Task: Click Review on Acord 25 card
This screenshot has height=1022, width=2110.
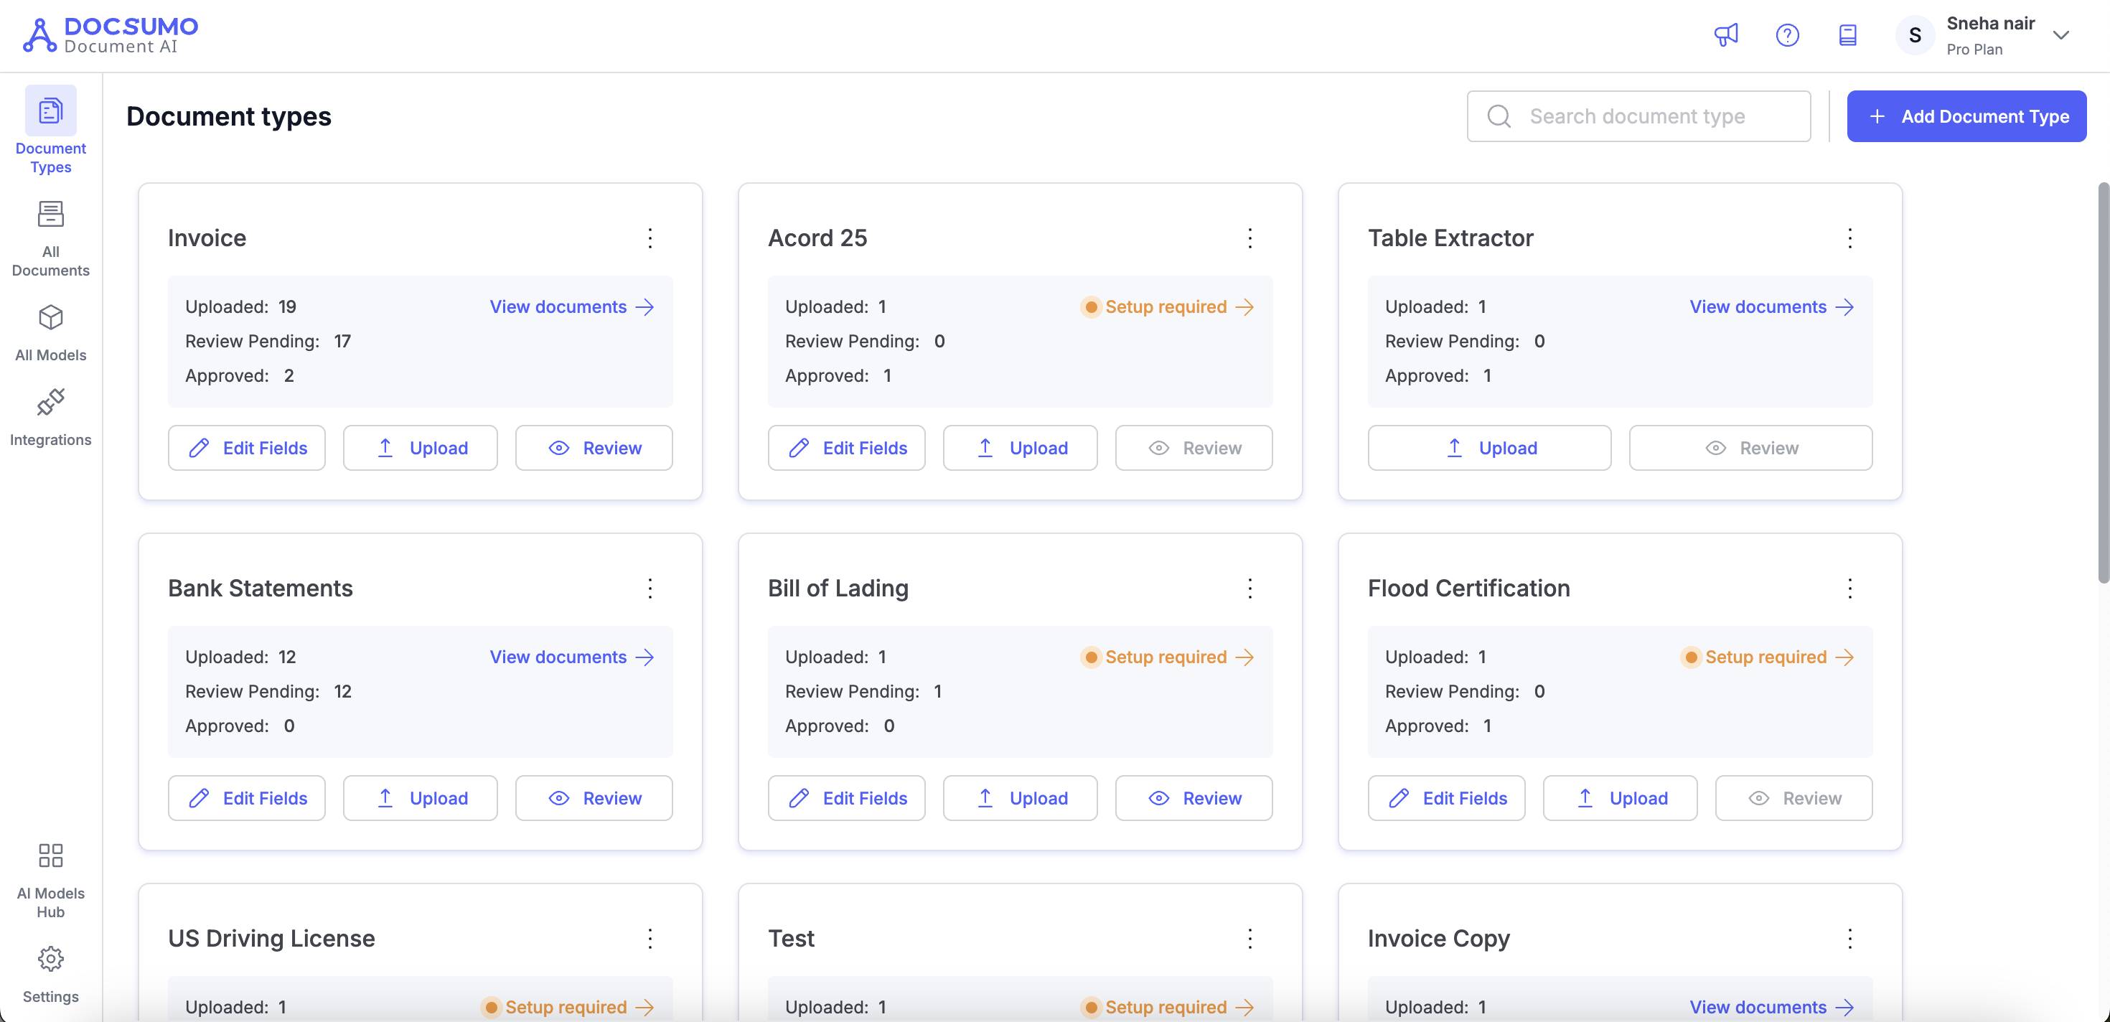Action: click(1194, 448)
